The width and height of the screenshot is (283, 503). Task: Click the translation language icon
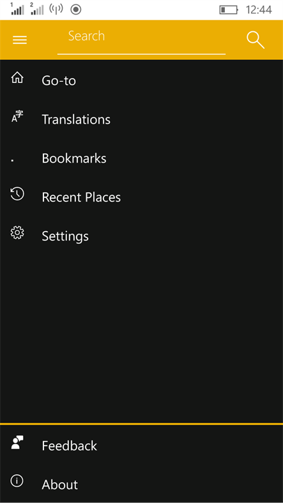[x=17, y=116]
